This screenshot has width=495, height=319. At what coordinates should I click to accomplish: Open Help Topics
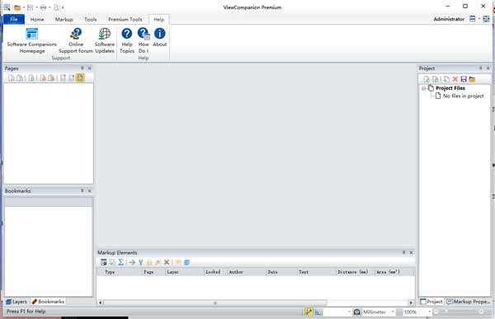tap(127, 40)
